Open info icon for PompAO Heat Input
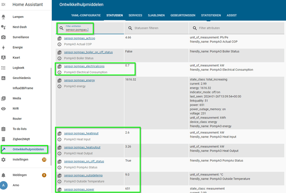 pos(59,139)
